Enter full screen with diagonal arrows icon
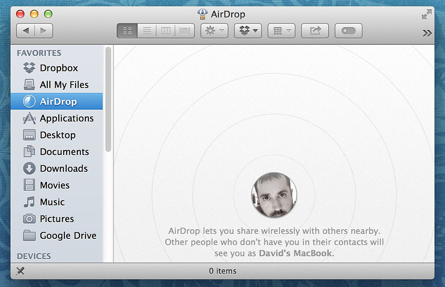Screen dimensions: 445x287 pos(427,15)
